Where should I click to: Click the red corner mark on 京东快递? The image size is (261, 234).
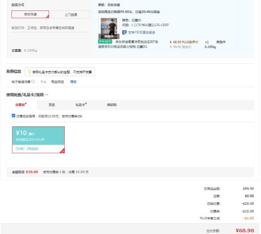(x=48, y=16)
